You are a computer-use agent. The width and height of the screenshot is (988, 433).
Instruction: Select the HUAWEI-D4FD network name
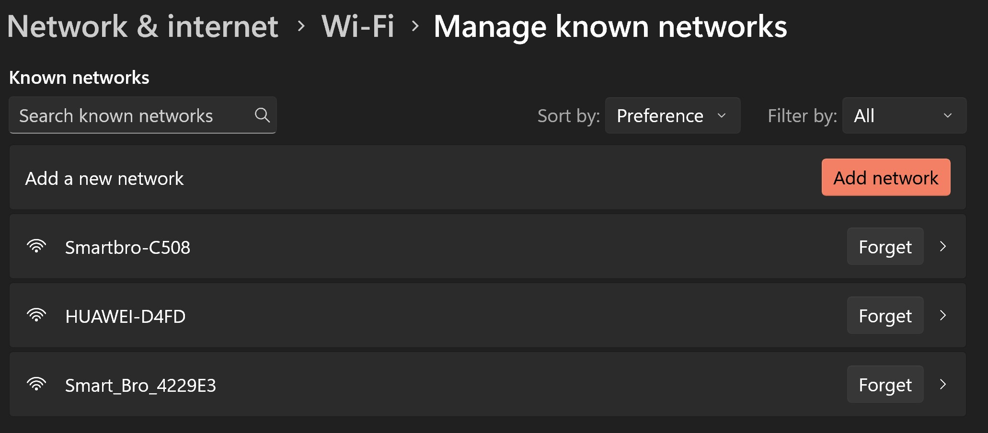[x=125, y=317]
